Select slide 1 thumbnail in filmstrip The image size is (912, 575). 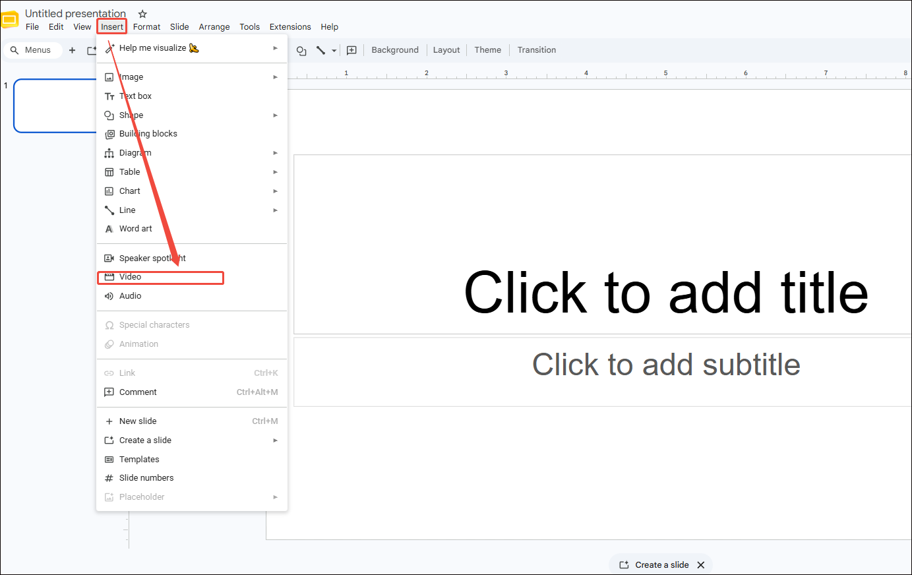pos(55,106)
